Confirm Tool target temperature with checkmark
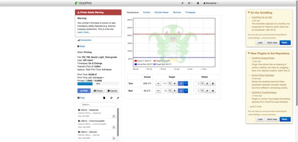 tap(181, 84)
